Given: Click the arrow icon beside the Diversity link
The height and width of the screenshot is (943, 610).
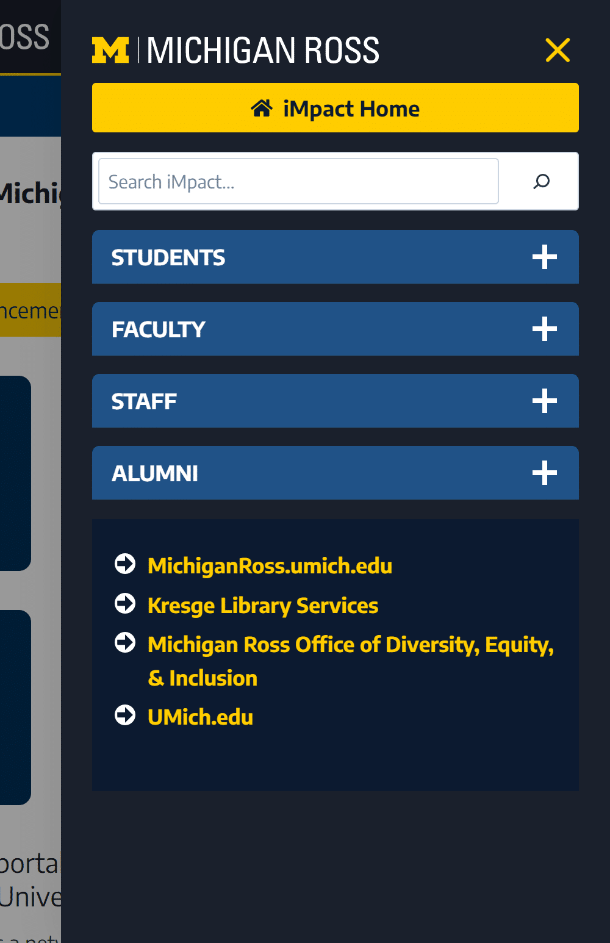Looking at the screenshot, I should pyautogui.click(x=126, y=642).
